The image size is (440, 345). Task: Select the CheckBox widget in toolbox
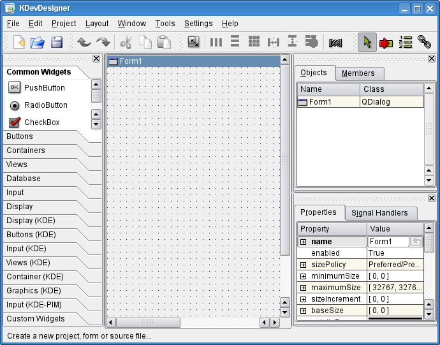pyautogui.click(x=41, y=122)
